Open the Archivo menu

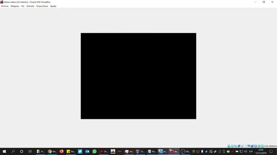coord(5,6)
